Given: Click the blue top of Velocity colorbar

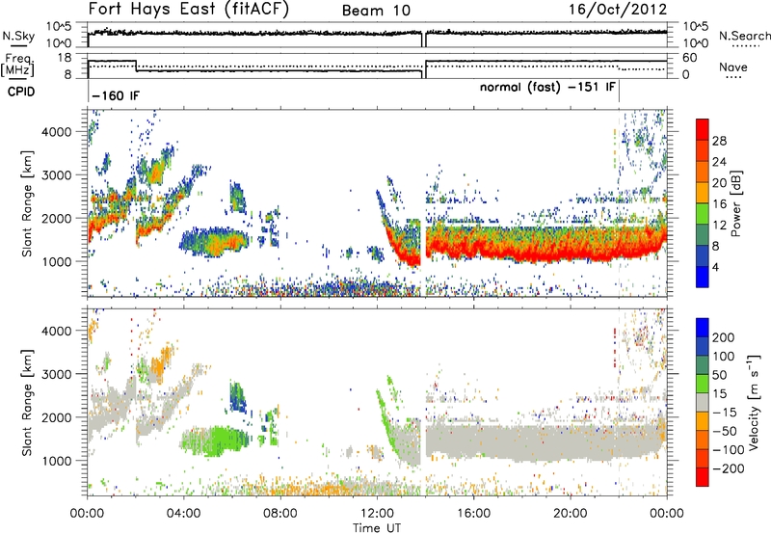Looking at the screenshot, I should (703, 328).
